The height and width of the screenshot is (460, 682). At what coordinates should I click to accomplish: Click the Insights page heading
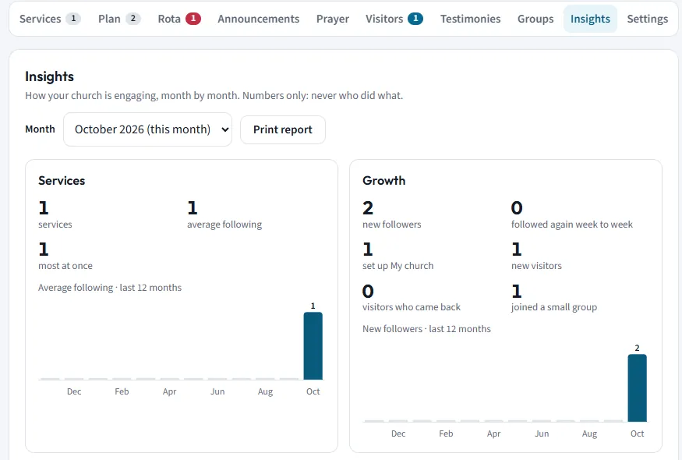(x=49, y=76)
